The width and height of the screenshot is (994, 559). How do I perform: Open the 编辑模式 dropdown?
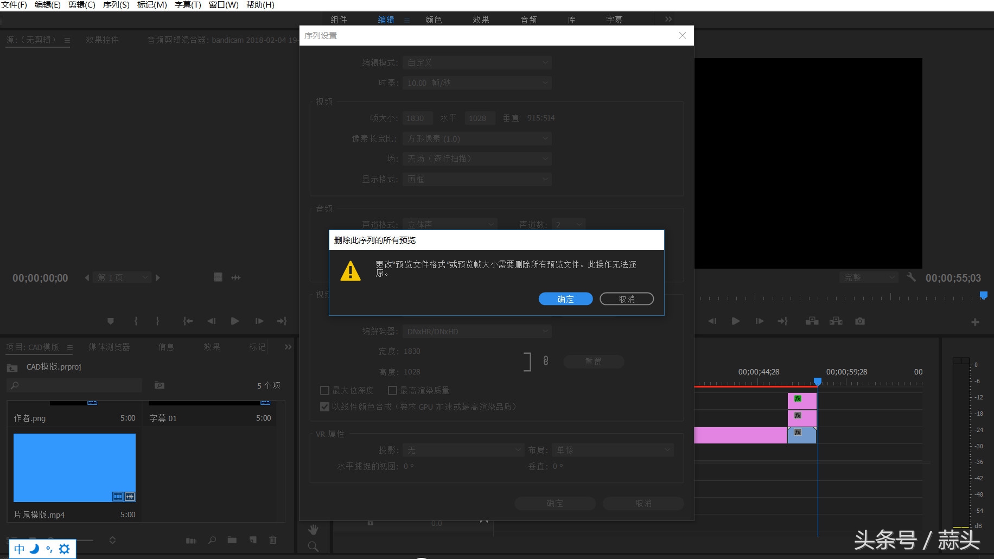[x=477, y=63]
